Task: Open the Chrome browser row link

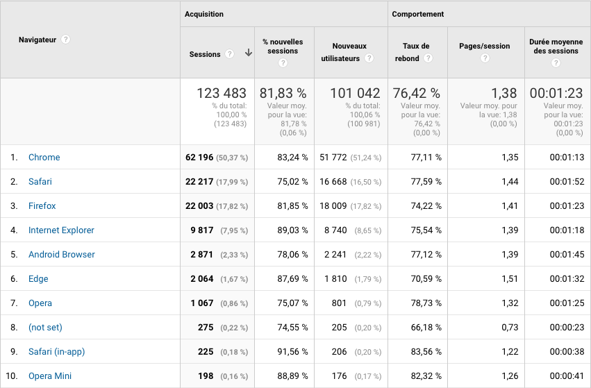Action: [x=44, y=158]
